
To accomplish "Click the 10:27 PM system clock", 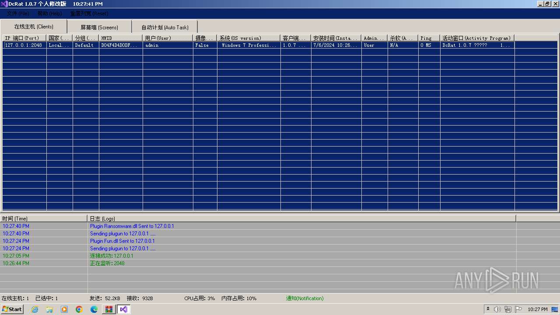I will point(538,309).
